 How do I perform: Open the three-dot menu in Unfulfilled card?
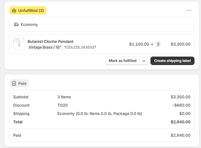pyautogui.click(x=189, y=11)
